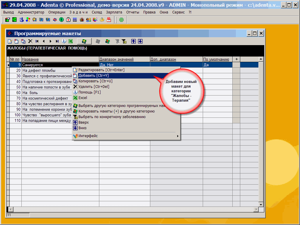Click the vertical scrollbar down arrow
Screen dimensions: 300x225
261,204
